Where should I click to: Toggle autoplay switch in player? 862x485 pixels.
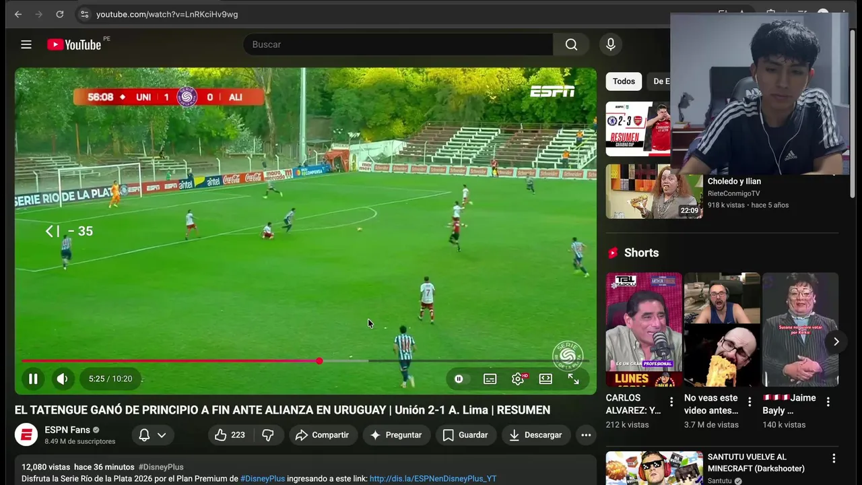click(459, 379)
